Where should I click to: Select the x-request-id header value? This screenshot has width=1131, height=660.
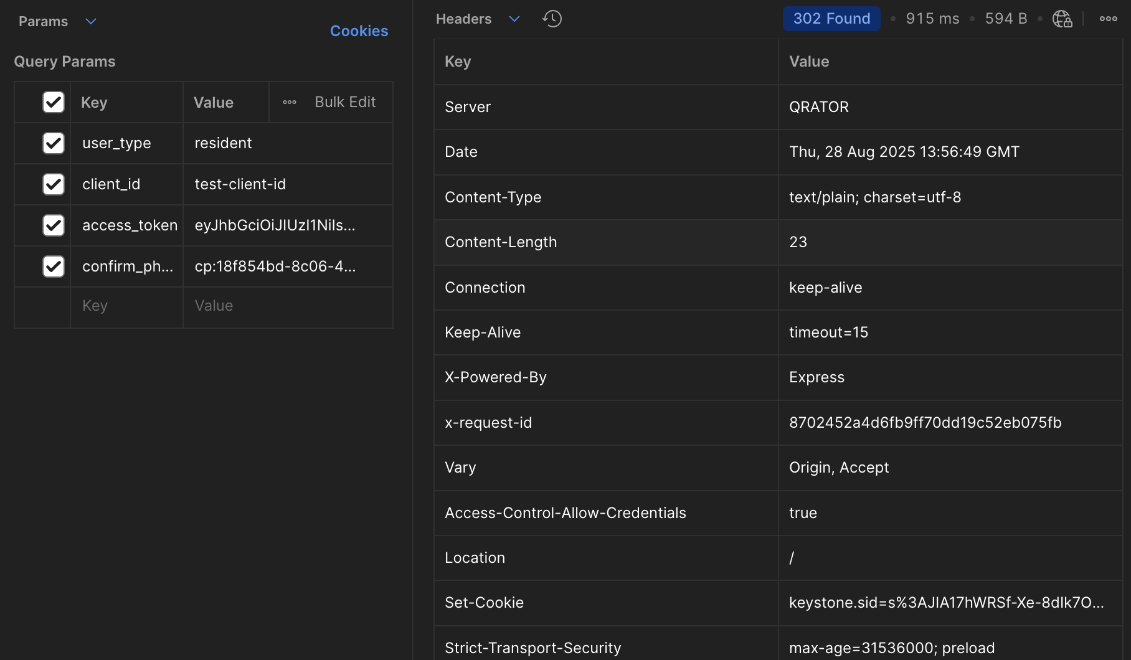925,423
